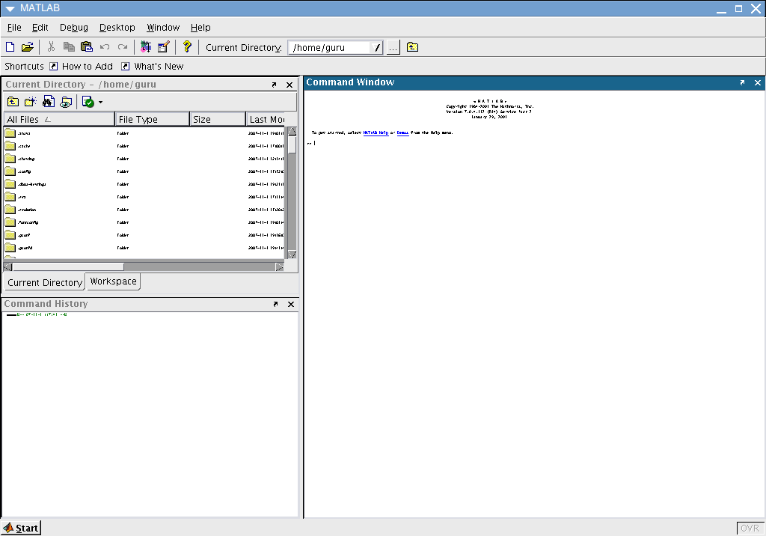This screenshot has height=536, width=766.
Task: Undo the last action in toolbar
Action: [105, 47]
